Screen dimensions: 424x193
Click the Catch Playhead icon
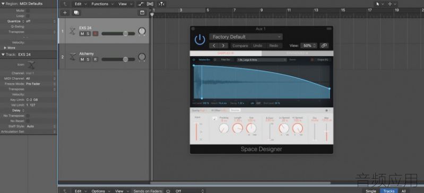161,4
